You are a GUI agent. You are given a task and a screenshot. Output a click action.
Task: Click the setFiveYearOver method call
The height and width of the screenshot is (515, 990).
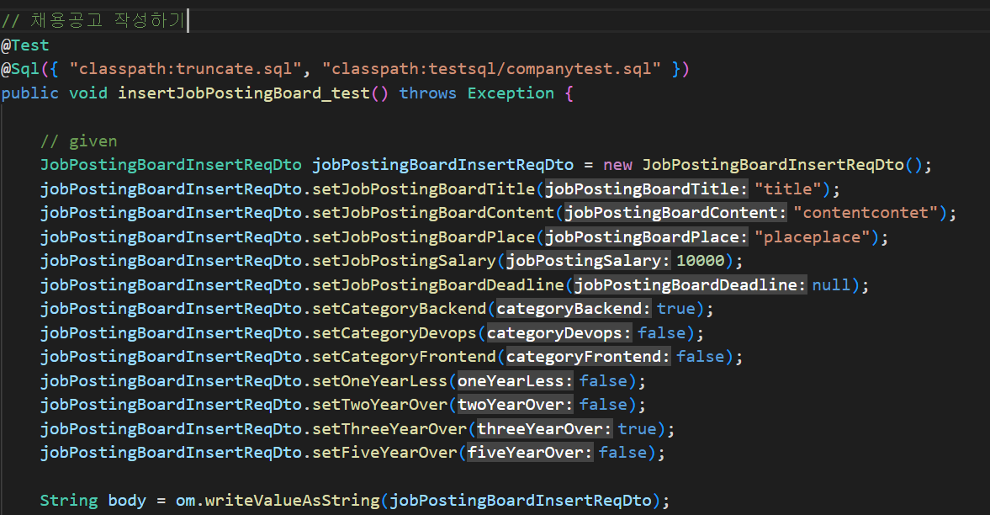coord(385,453)
